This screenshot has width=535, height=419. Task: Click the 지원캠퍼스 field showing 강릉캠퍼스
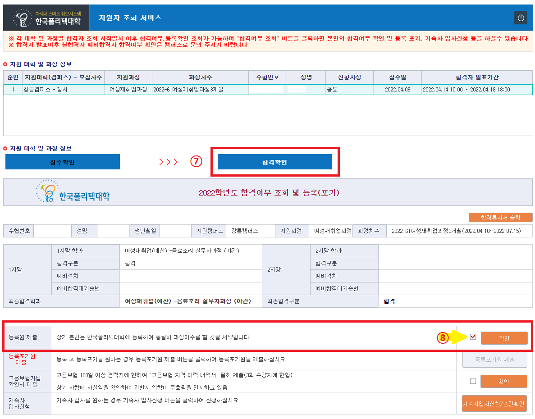click(x=250, y=231)
